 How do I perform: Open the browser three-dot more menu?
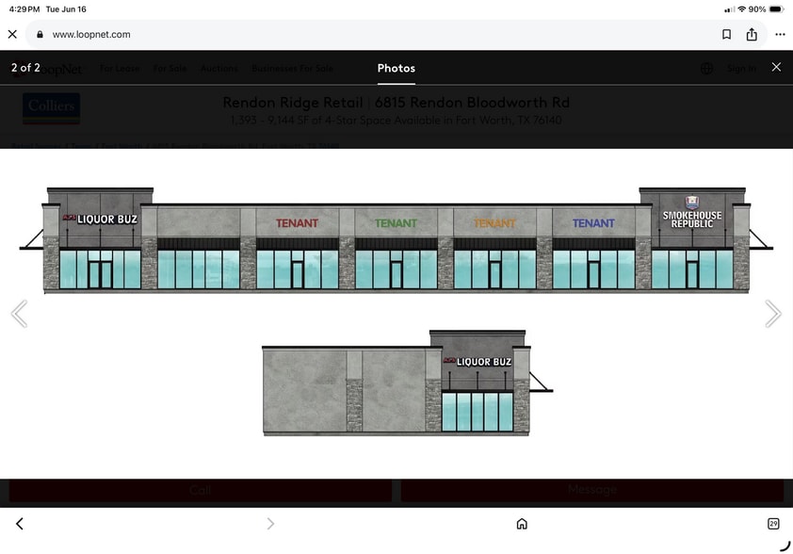pos(780,35)
